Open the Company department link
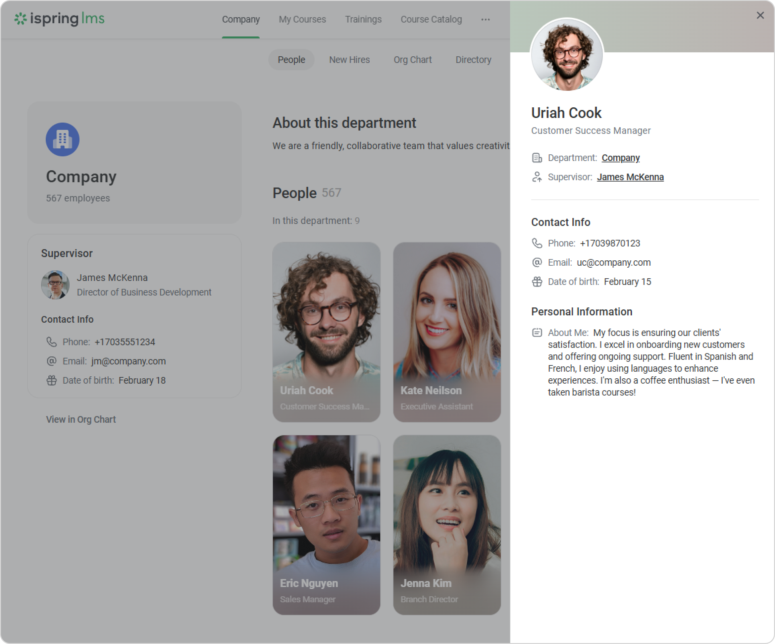This screenshot has width=775, height=644. (x=620, y=158)
